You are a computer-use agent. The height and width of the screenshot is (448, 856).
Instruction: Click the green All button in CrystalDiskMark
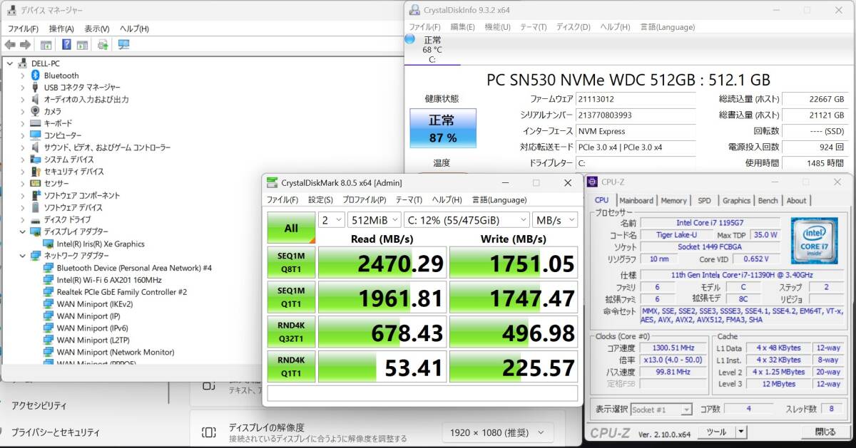pos(291,228)
